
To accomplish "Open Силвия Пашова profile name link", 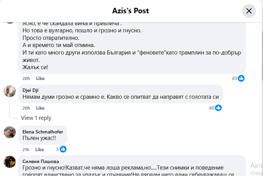I will pos(41,161).
